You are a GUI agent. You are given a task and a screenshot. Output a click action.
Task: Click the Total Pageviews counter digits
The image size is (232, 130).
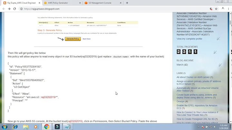pyautogui.click(x=187, y=52)
